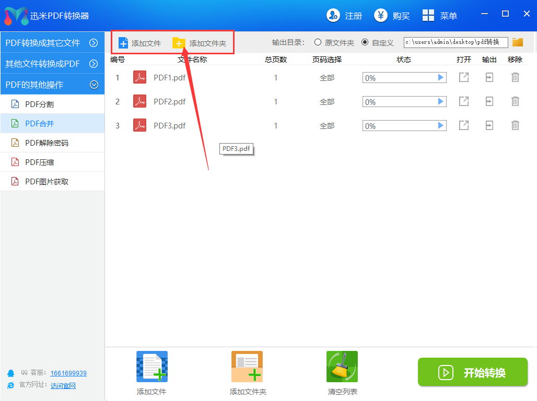
Task: Click the bottom add file document icon
Action: click(x=151, y=367)
